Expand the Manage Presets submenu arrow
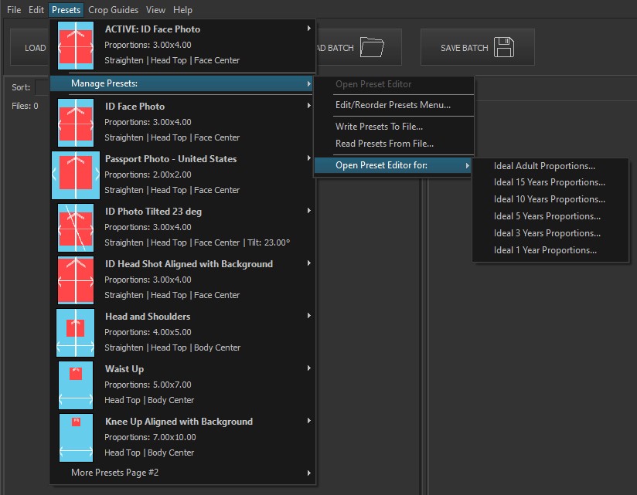Viewport: 637px width, 495px height. [308, 83]
